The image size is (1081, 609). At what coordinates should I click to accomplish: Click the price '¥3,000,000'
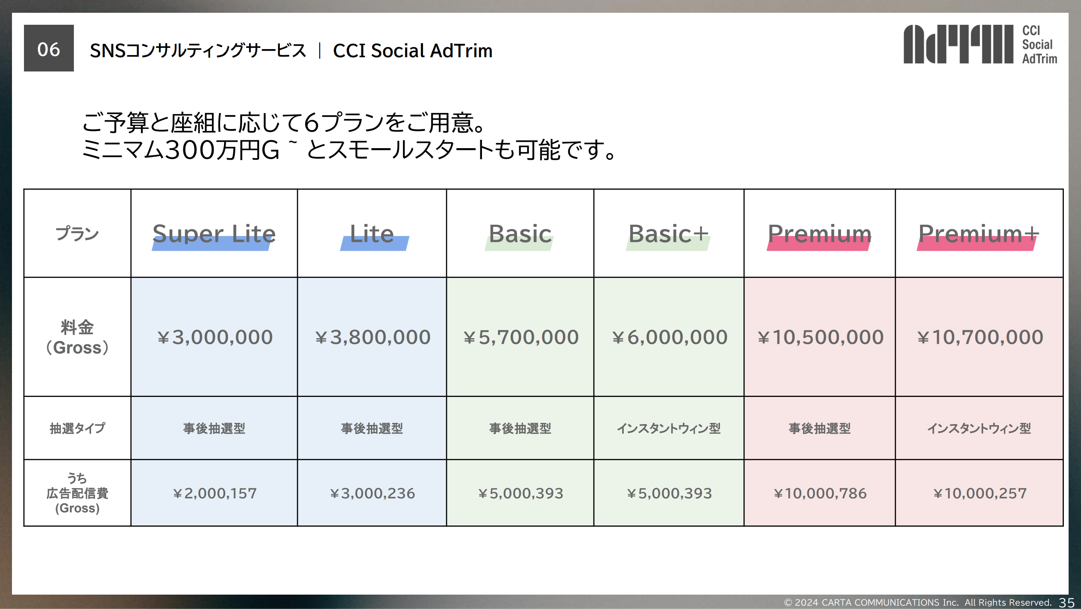click(x=214, y=337)
